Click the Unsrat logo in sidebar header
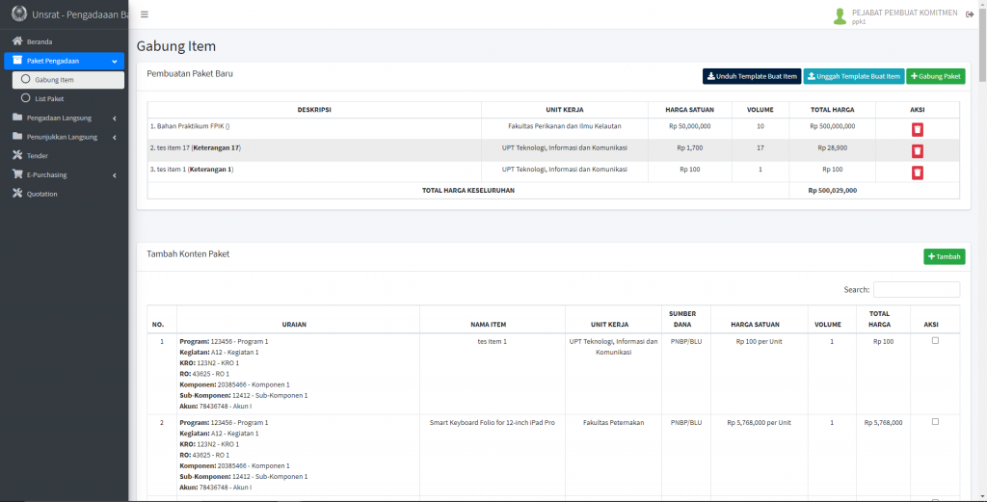 pyautogui.click(x=18, y=14)
